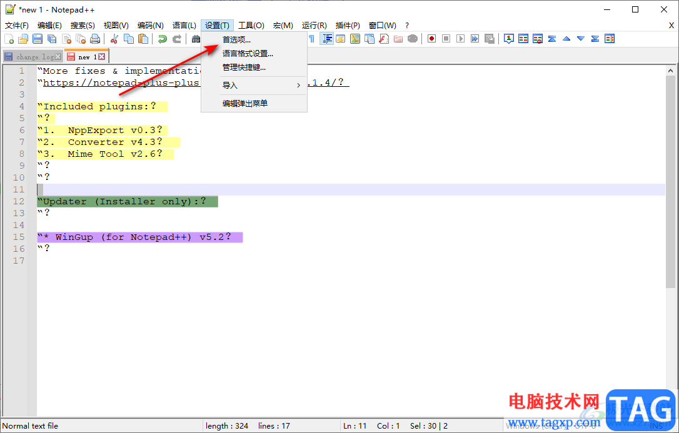Open the 编辑(E) menu

click(49, 26)
